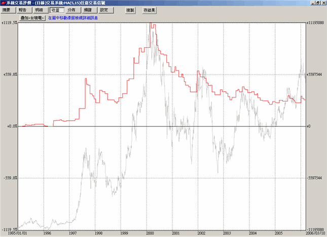Click the +1119.5% top axis label
The height and width of the screenshot is (237, 327).
[9, 23]
